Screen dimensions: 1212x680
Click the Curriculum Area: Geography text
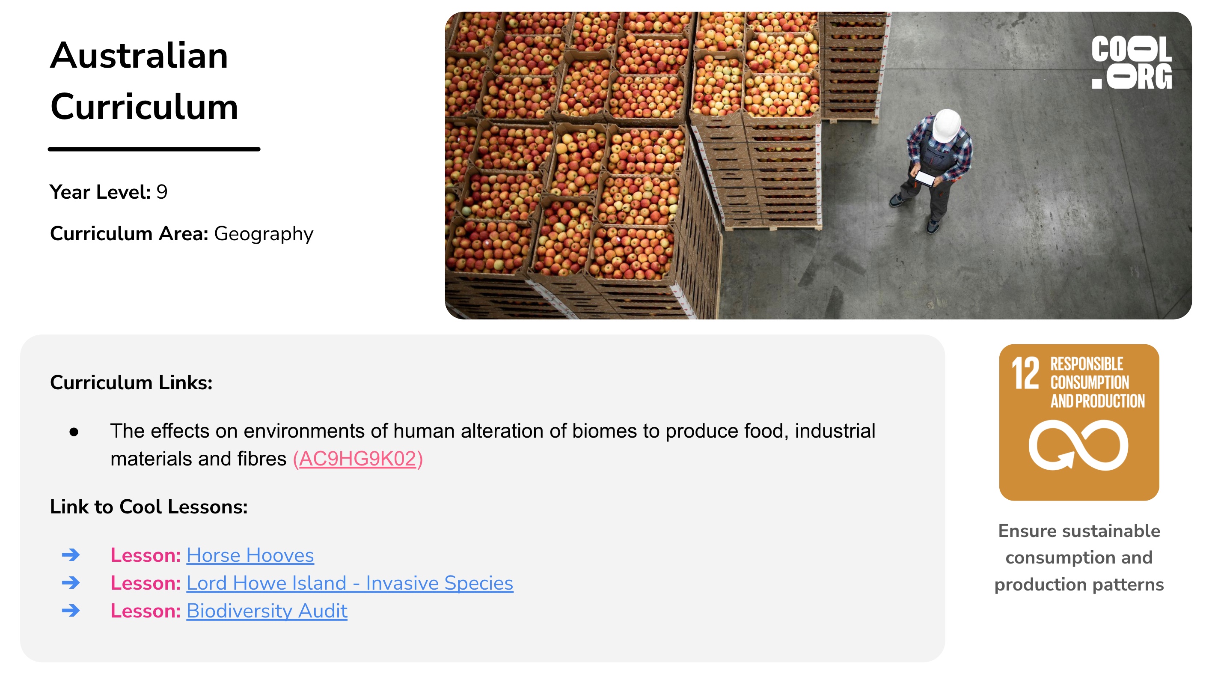[x=181, y=234]
